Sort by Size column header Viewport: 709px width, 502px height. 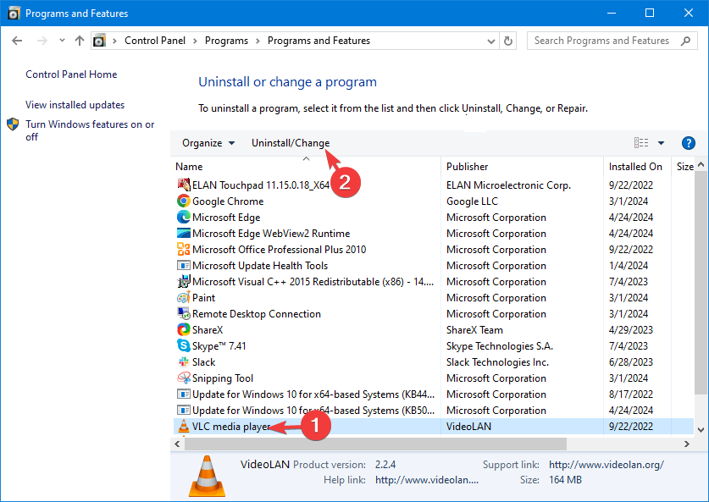point(684,167)
